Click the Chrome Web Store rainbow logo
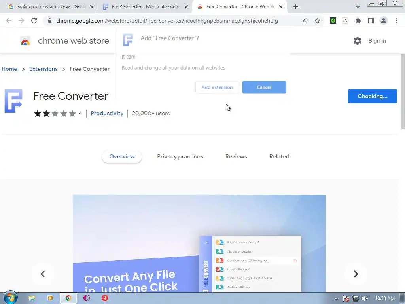 tap(25, 41)
